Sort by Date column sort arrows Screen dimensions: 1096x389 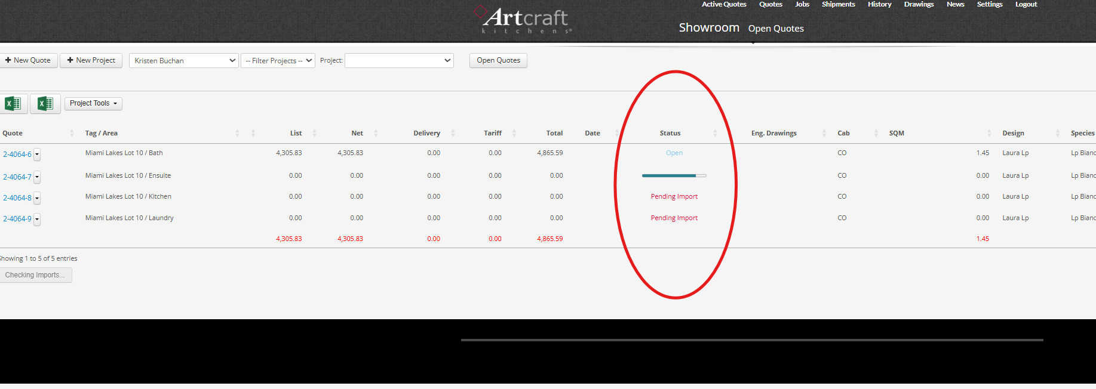tap(617, 133)
